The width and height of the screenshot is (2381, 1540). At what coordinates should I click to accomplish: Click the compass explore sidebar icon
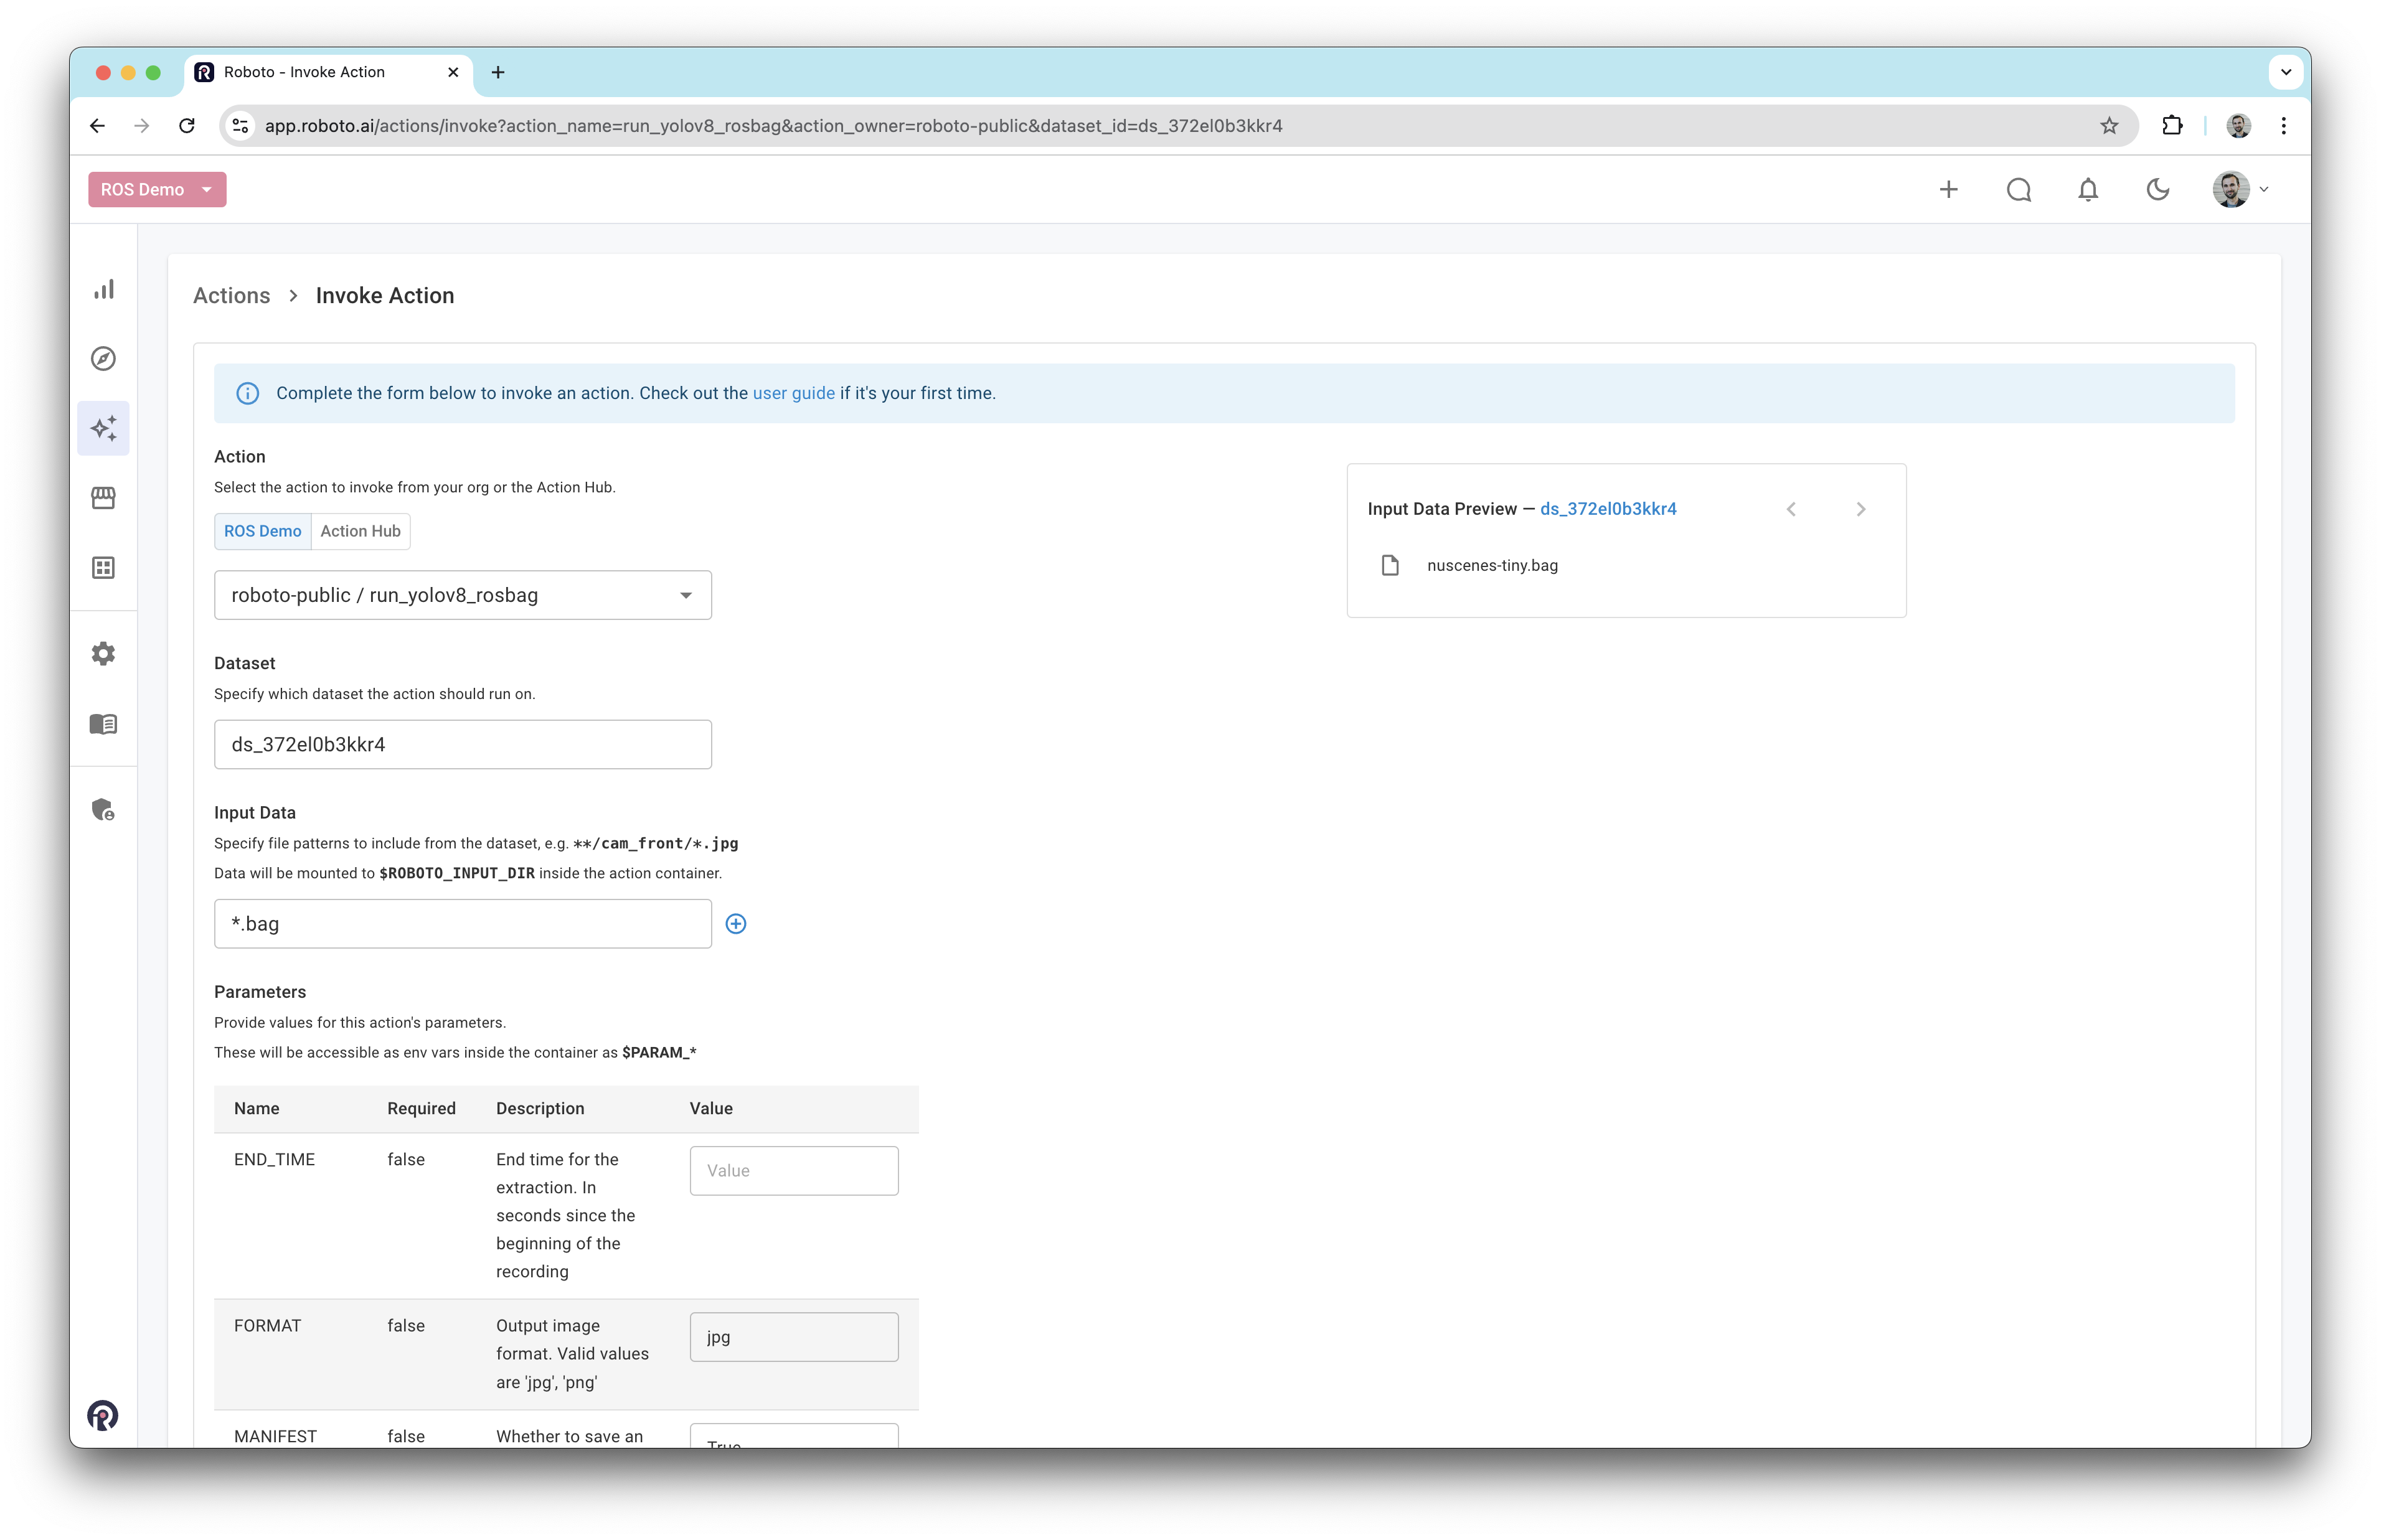point(104,359)
